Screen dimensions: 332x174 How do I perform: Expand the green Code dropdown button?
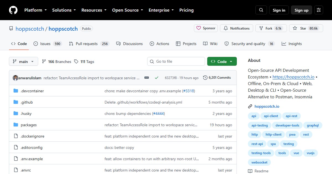(x=222, y=62)
